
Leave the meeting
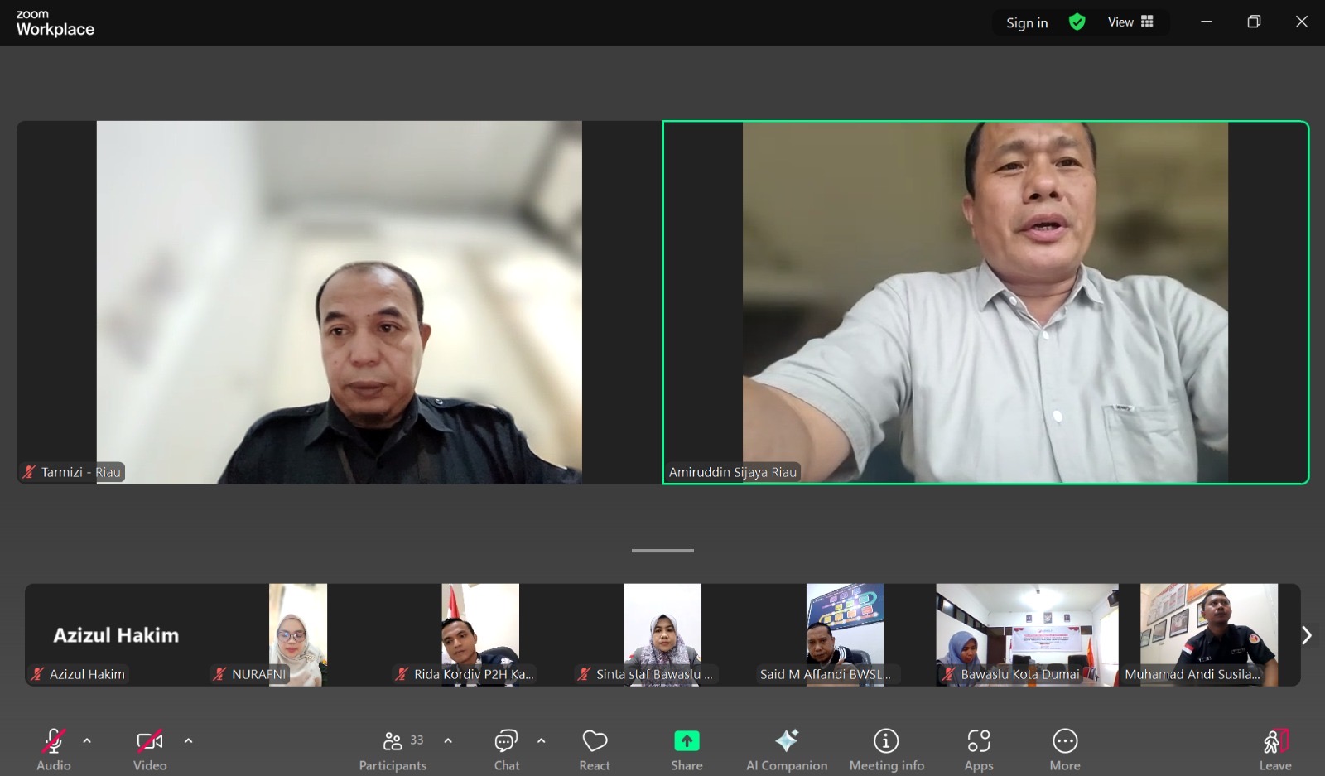(x=1275, y=740)
